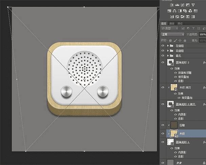Toggle visibility of 圆角矩形 1 layer
This screenshot has height=165, width=206.
163,142
